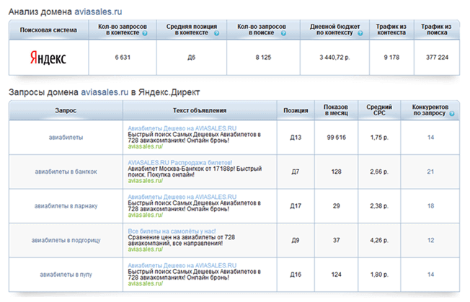Click Показов в месяц column header
470x302 pixels.
pos(336,110)
